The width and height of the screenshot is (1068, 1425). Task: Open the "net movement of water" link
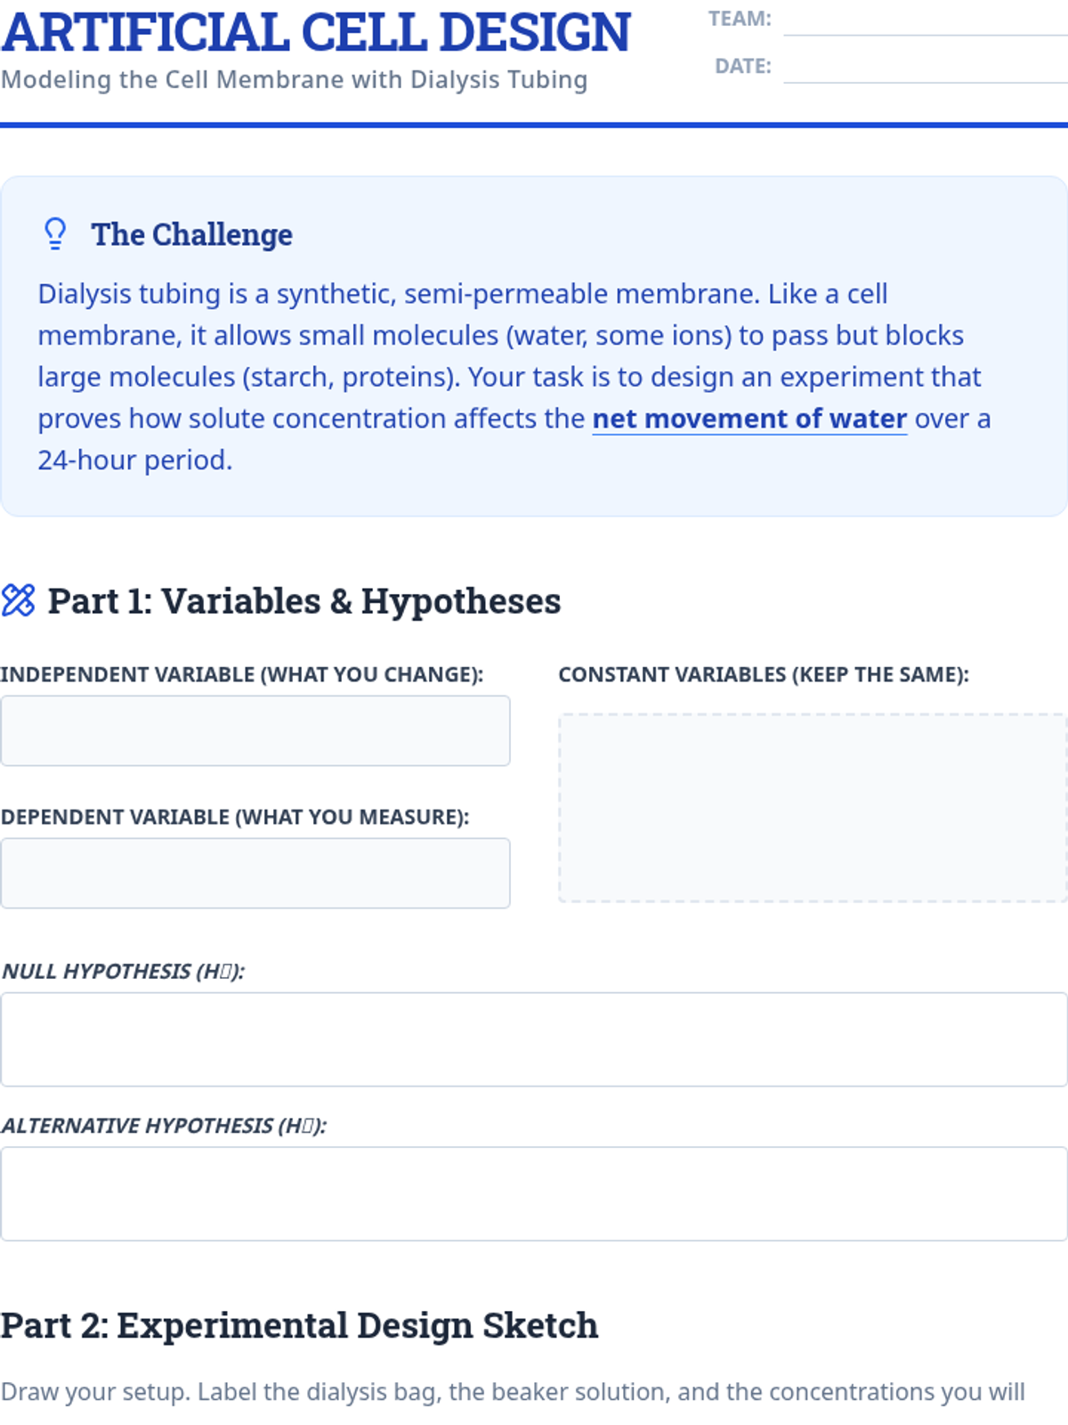[749, 419]
